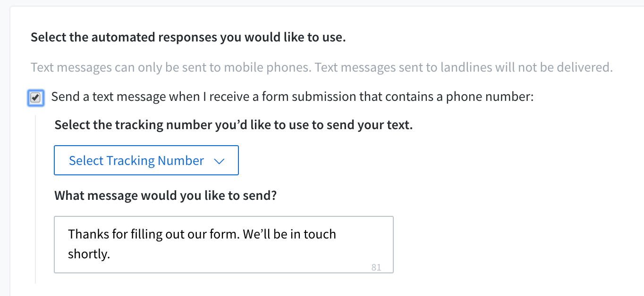Click the 'Select the automated responses' heading

pyautogui.click(x=188, y=37)
